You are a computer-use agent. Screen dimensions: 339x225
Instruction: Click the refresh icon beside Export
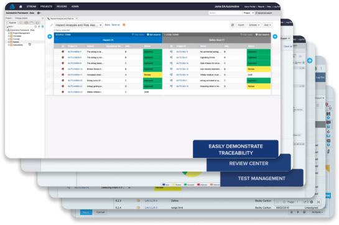coord(233,25)
